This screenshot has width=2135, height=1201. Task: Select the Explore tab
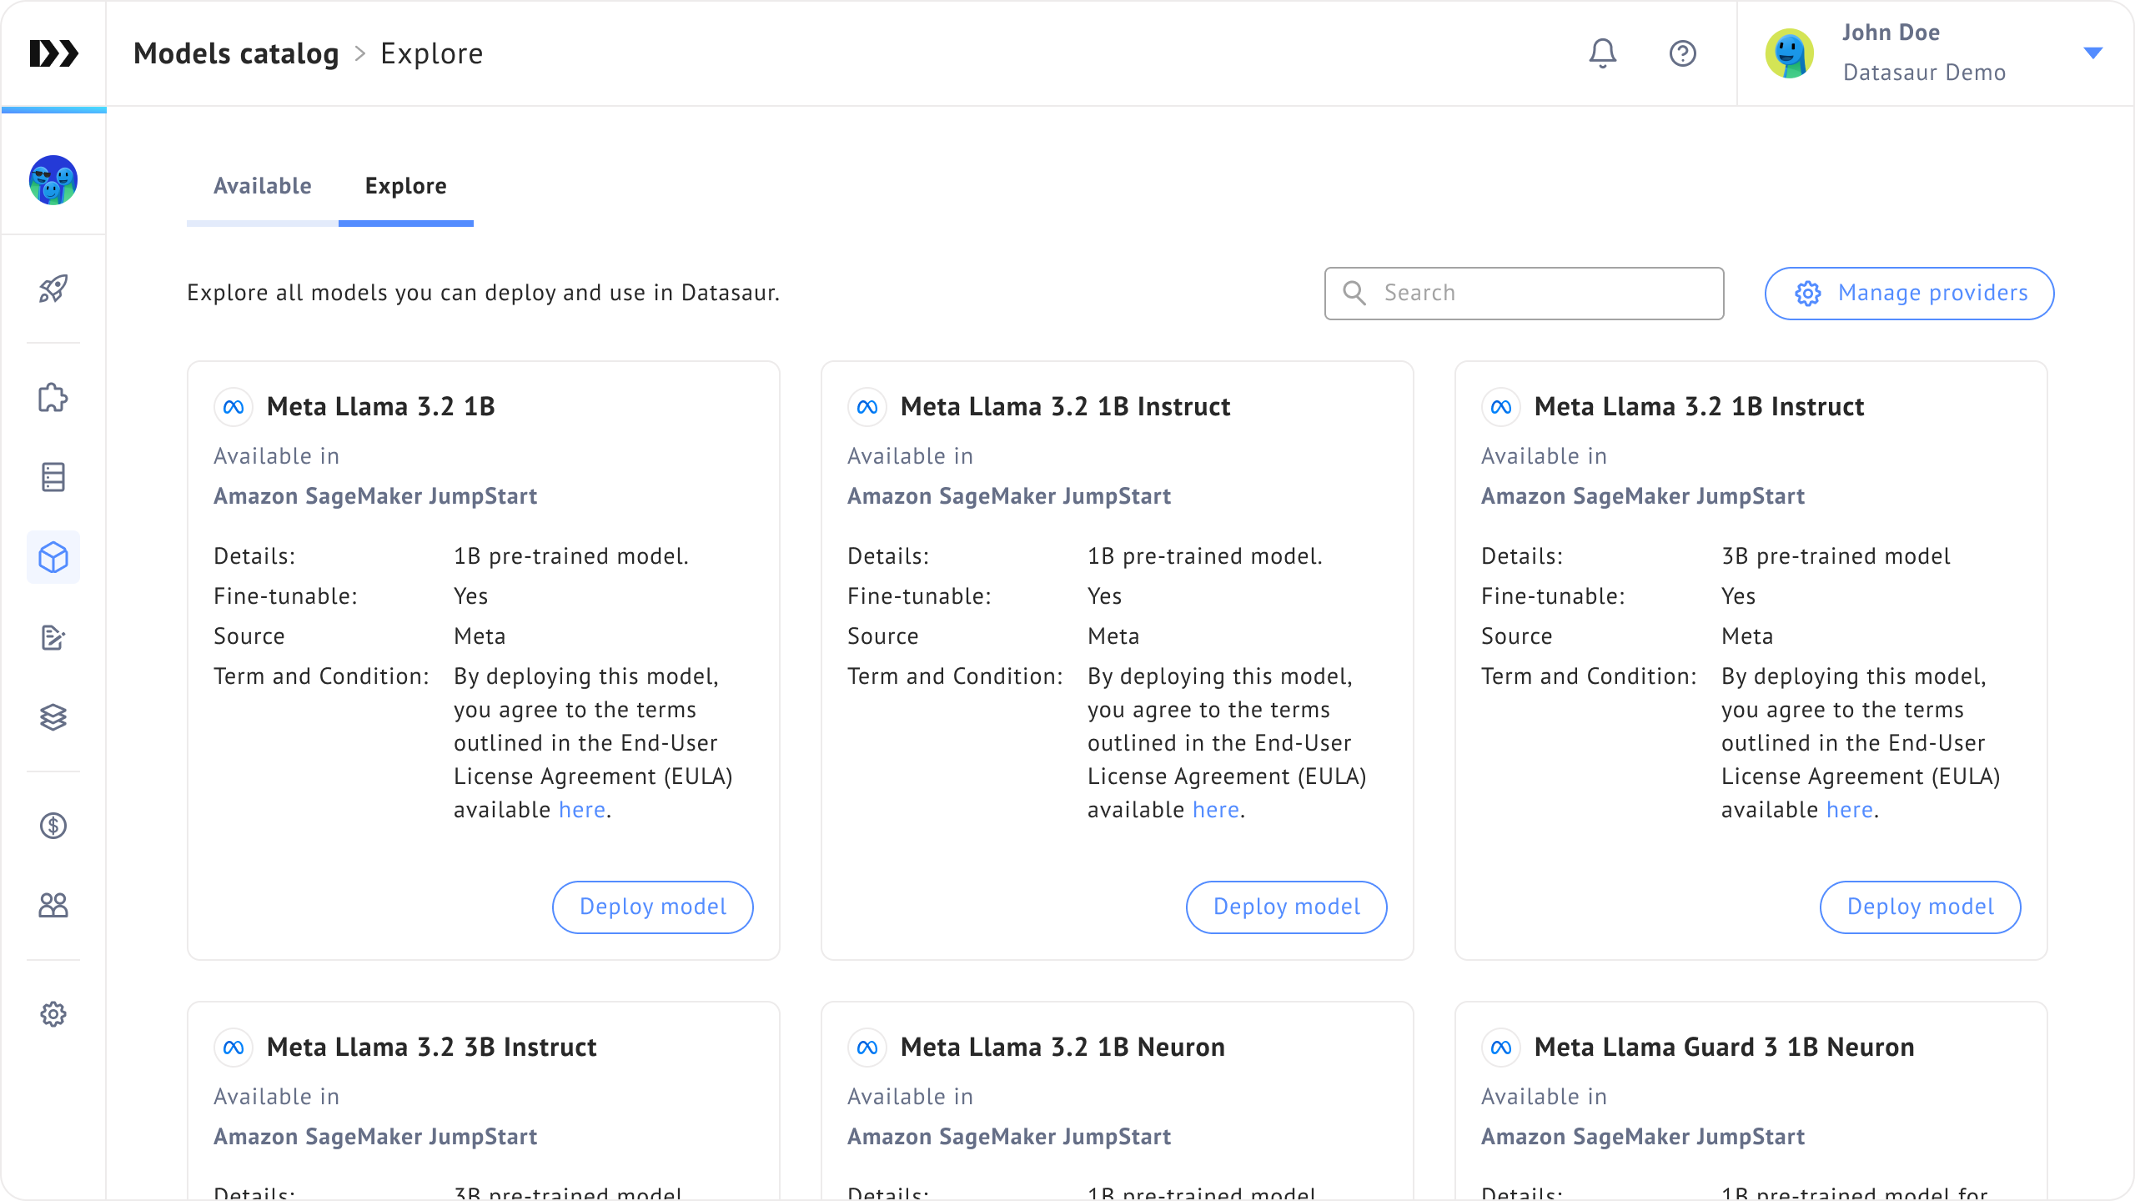click(x=406, y=186)
